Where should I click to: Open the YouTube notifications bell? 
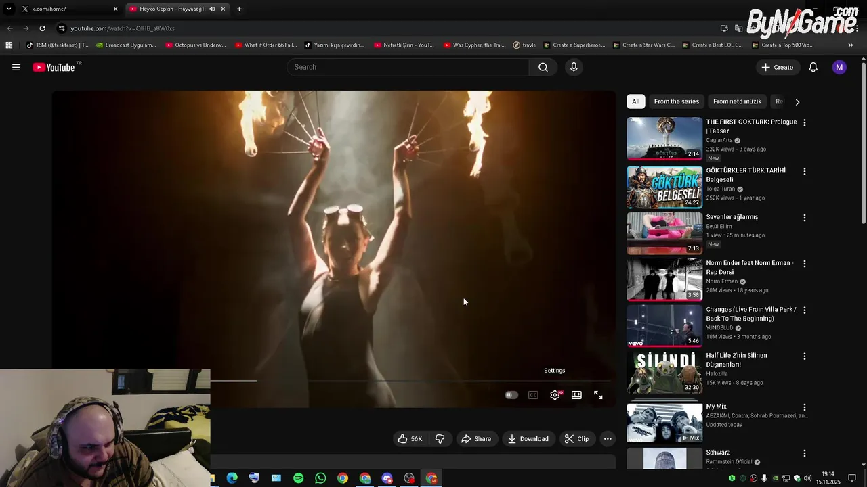(x=813, y=67)
